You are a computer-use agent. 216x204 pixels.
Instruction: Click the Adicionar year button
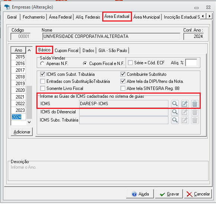click(22, 132)
